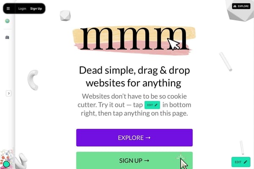Click the large gray polyhedron at top-right
Viewport: 254px width, 169px height.
pyautogui.click(x=240, y=11)
